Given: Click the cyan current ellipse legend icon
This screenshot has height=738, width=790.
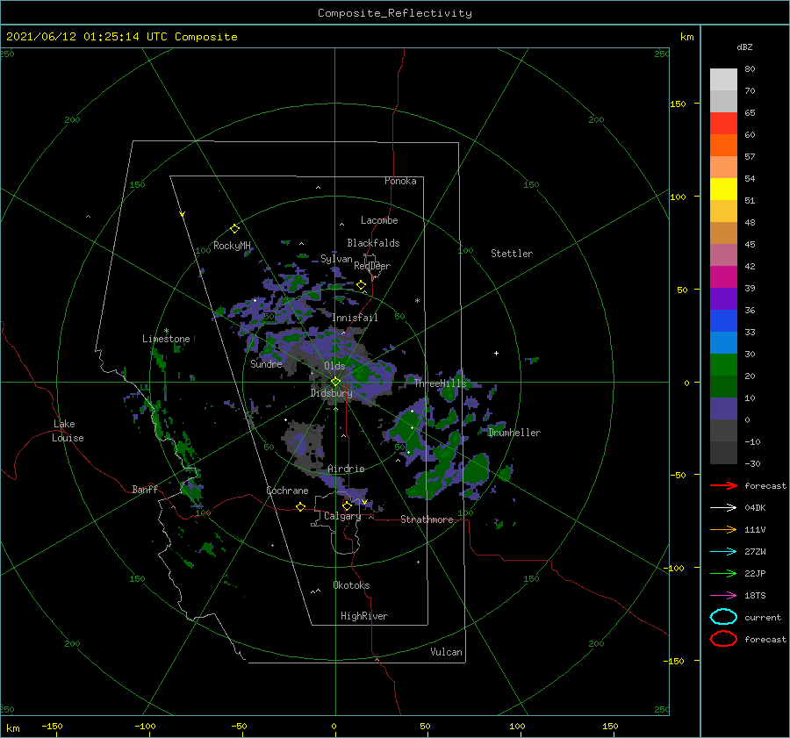Looking at the screenshot, I should click(723, 617).
